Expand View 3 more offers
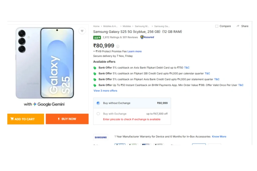Viewport: 257px width, 171px height. (x=105, y=91)
